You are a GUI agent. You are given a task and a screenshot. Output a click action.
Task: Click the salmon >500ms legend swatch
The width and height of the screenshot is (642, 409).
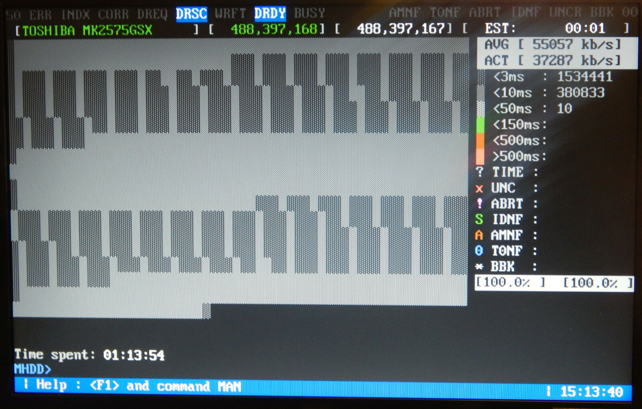point(480,157)
